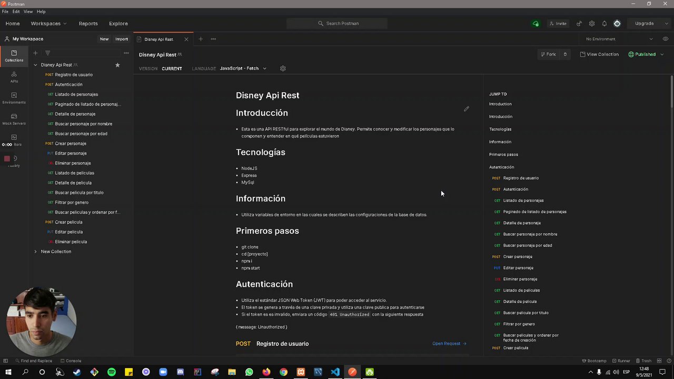674x379 pixels.
Task: Open Chrome from the taskbar
Action: pyautogui.click(x=283, y=372)
